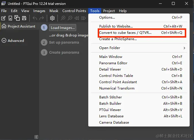Viewport: 194px width, 140px height.
Task: Open the Images menu
Action: (39, 11)
